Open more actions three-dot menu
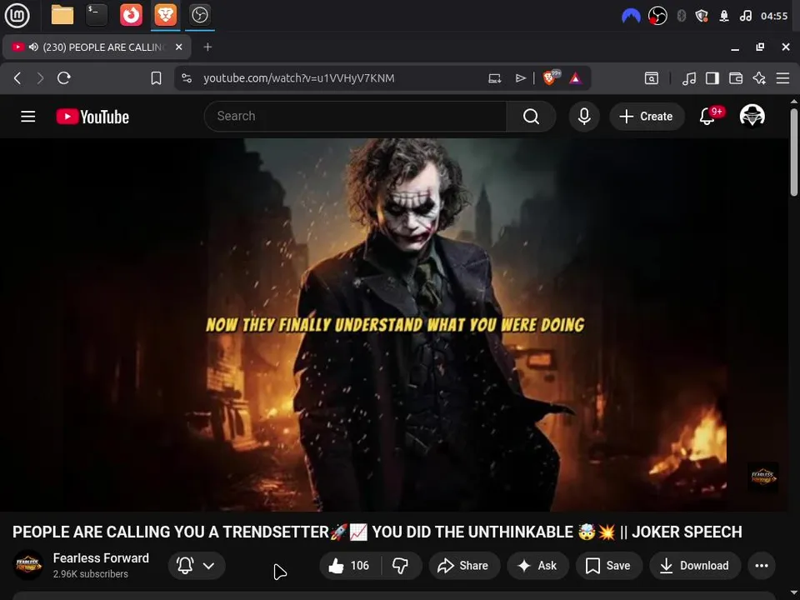 point(762,565)
